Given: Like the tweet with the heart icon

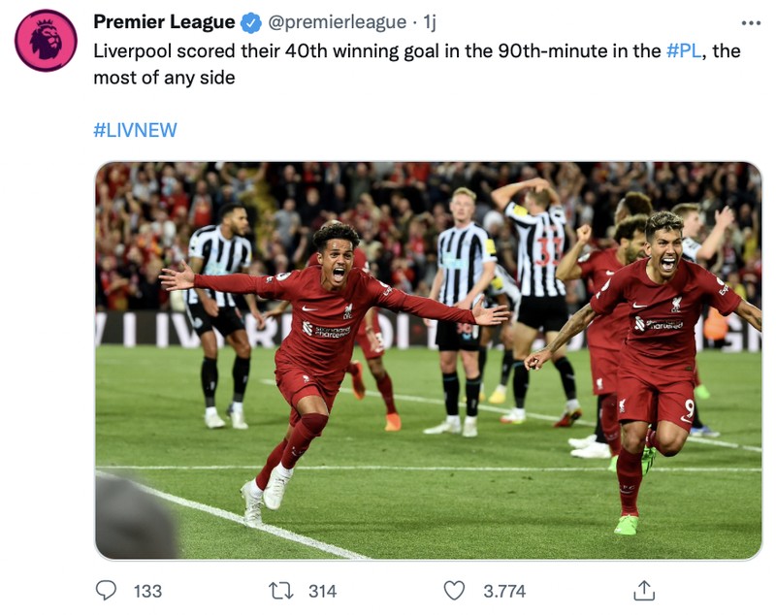Looking at the screenshot, I should click(452, 589).
